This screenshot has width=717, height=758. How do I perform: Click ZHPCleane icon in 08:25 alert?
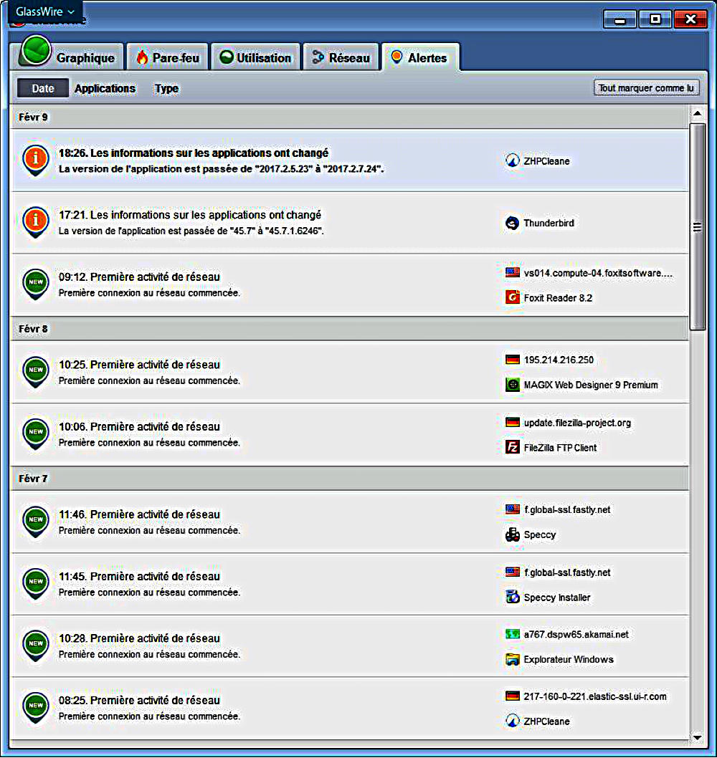point(513,721)
